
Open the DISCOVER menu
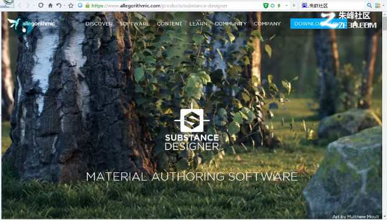coord(99,24)
